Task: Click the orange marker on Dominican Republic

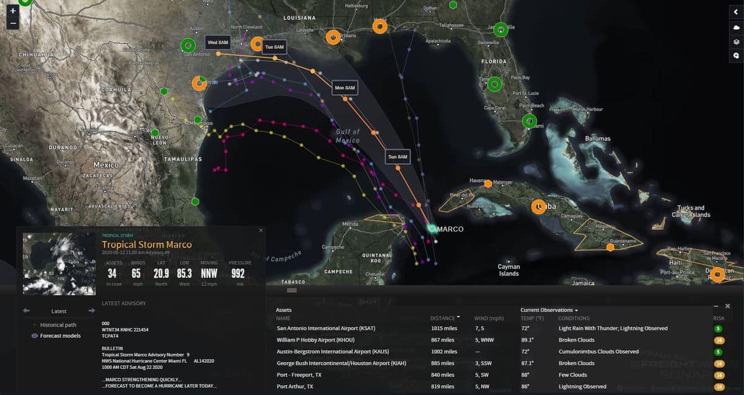Action: tap(717, 275)
